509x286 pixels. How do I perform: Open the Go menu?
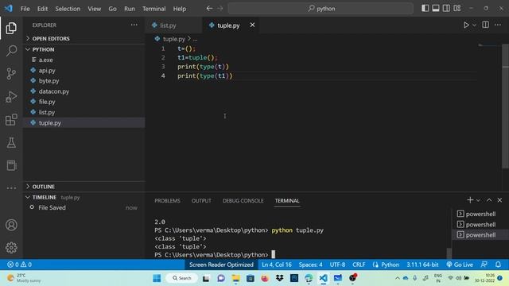point(112,9)
